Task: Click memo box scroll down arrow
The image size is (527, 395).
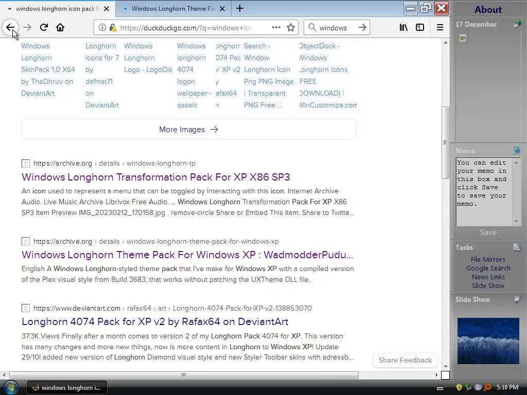Action: [516, 221]
